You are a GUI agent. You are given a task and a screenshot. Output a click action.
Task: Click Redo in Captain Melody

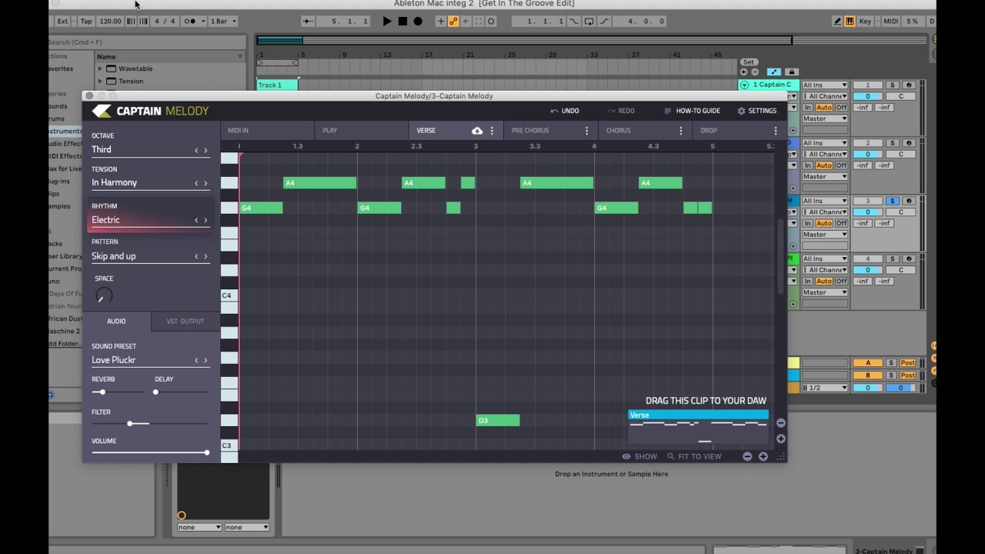click(x=621, y=111)
